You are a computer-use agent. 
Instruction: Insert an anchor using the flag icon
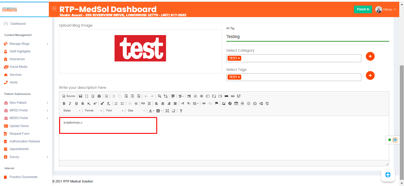[216, 103]
